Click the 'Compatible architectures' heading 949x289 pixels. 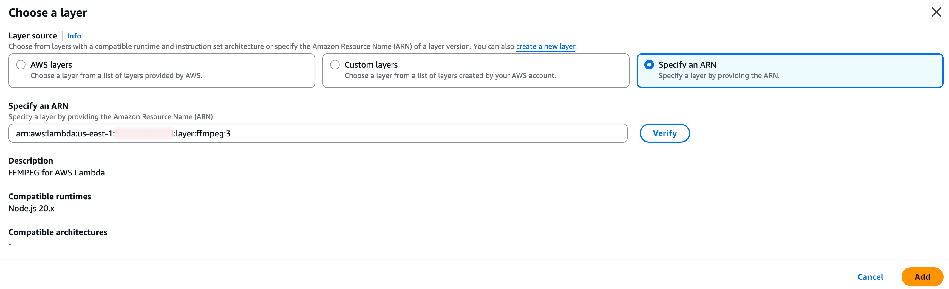pyautogui.click(x=58, y=232)
